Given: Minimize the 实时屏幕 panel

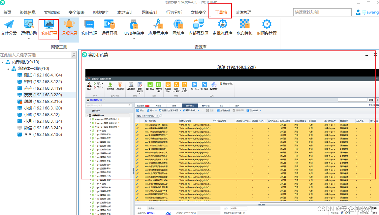Looking at the screenshot, I should (367, 55).
